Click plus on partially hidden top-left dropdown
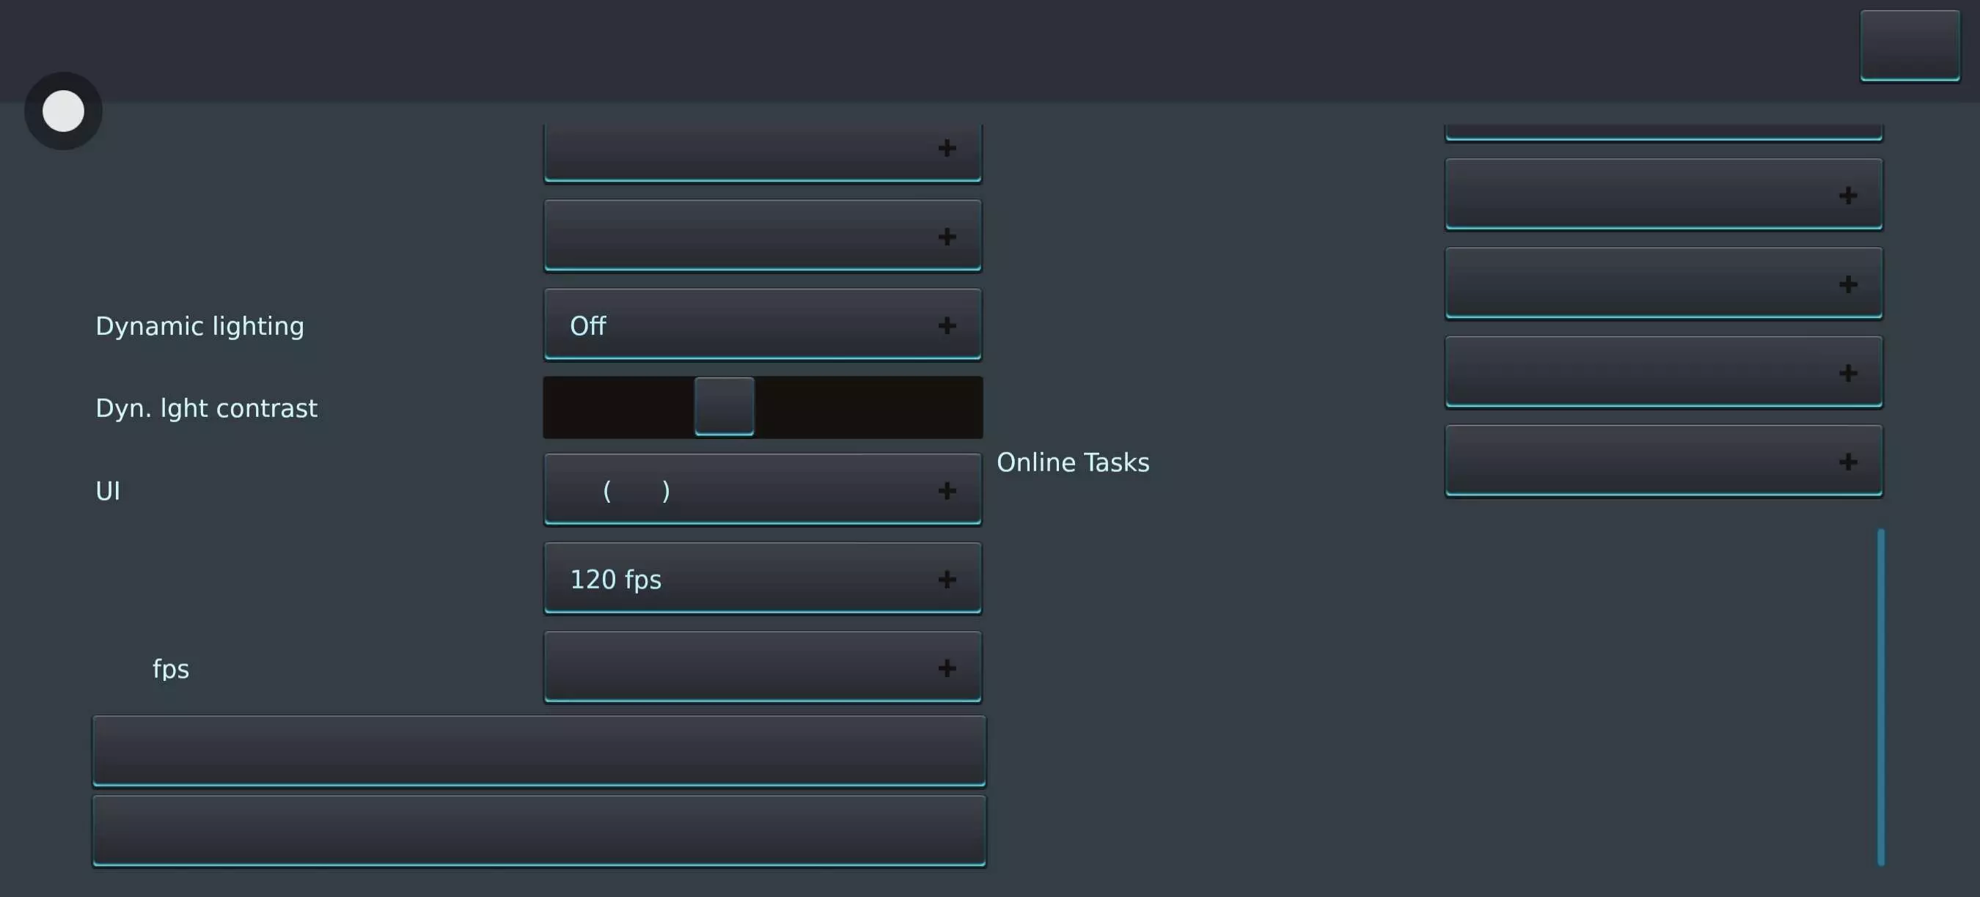 click(x=947, y=147)
